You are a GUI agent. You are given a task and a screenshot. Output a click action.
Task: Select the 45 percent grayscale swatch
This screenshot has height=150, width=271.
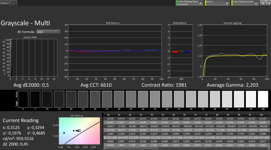coord(131,99)
